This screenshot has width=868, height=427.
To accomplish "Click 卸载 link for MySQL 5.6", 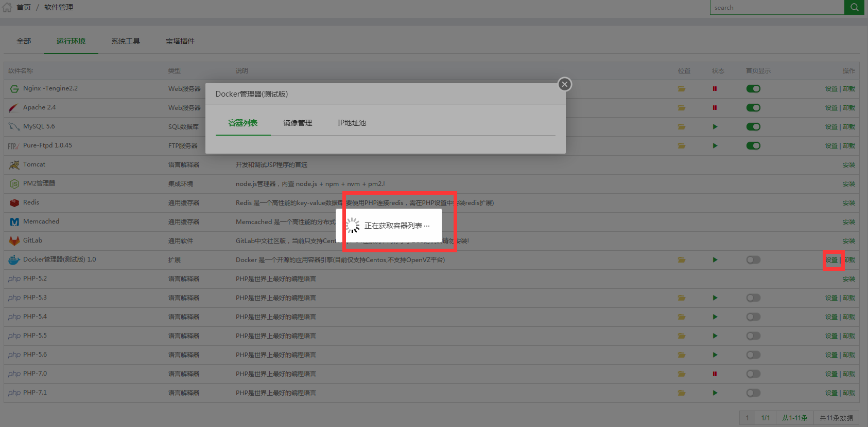I will (849, 127).
